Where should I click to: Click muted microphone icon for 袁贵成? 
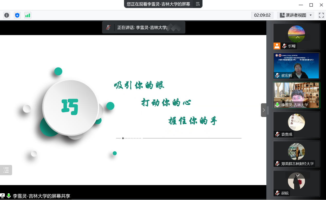click(x=277, y=134)
